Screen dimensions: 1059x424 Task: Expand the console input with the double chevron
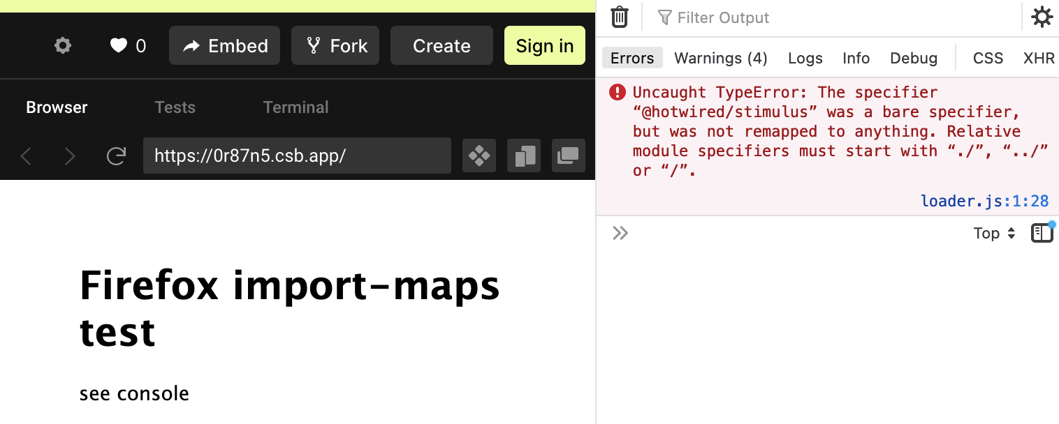[620, 232]
